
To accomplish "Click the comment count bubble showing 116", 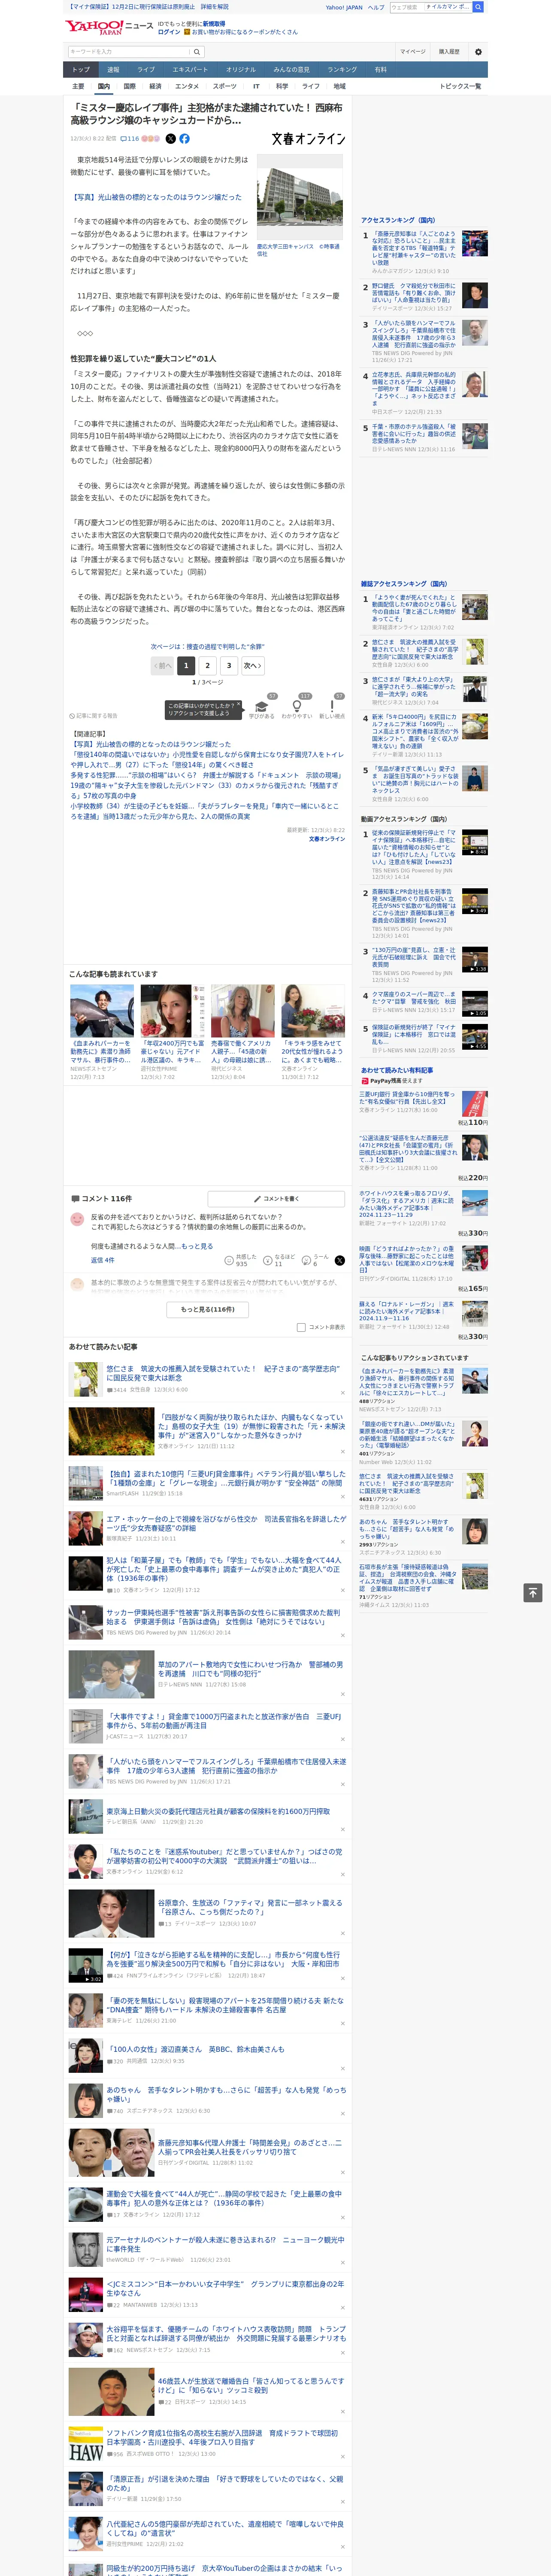I will click(x=130, y=139).
